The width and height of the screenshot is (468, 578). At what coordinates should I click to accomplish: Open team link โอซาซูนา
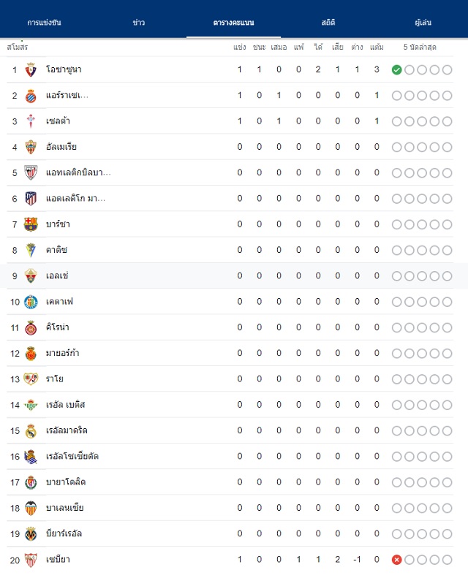(64, 69)
